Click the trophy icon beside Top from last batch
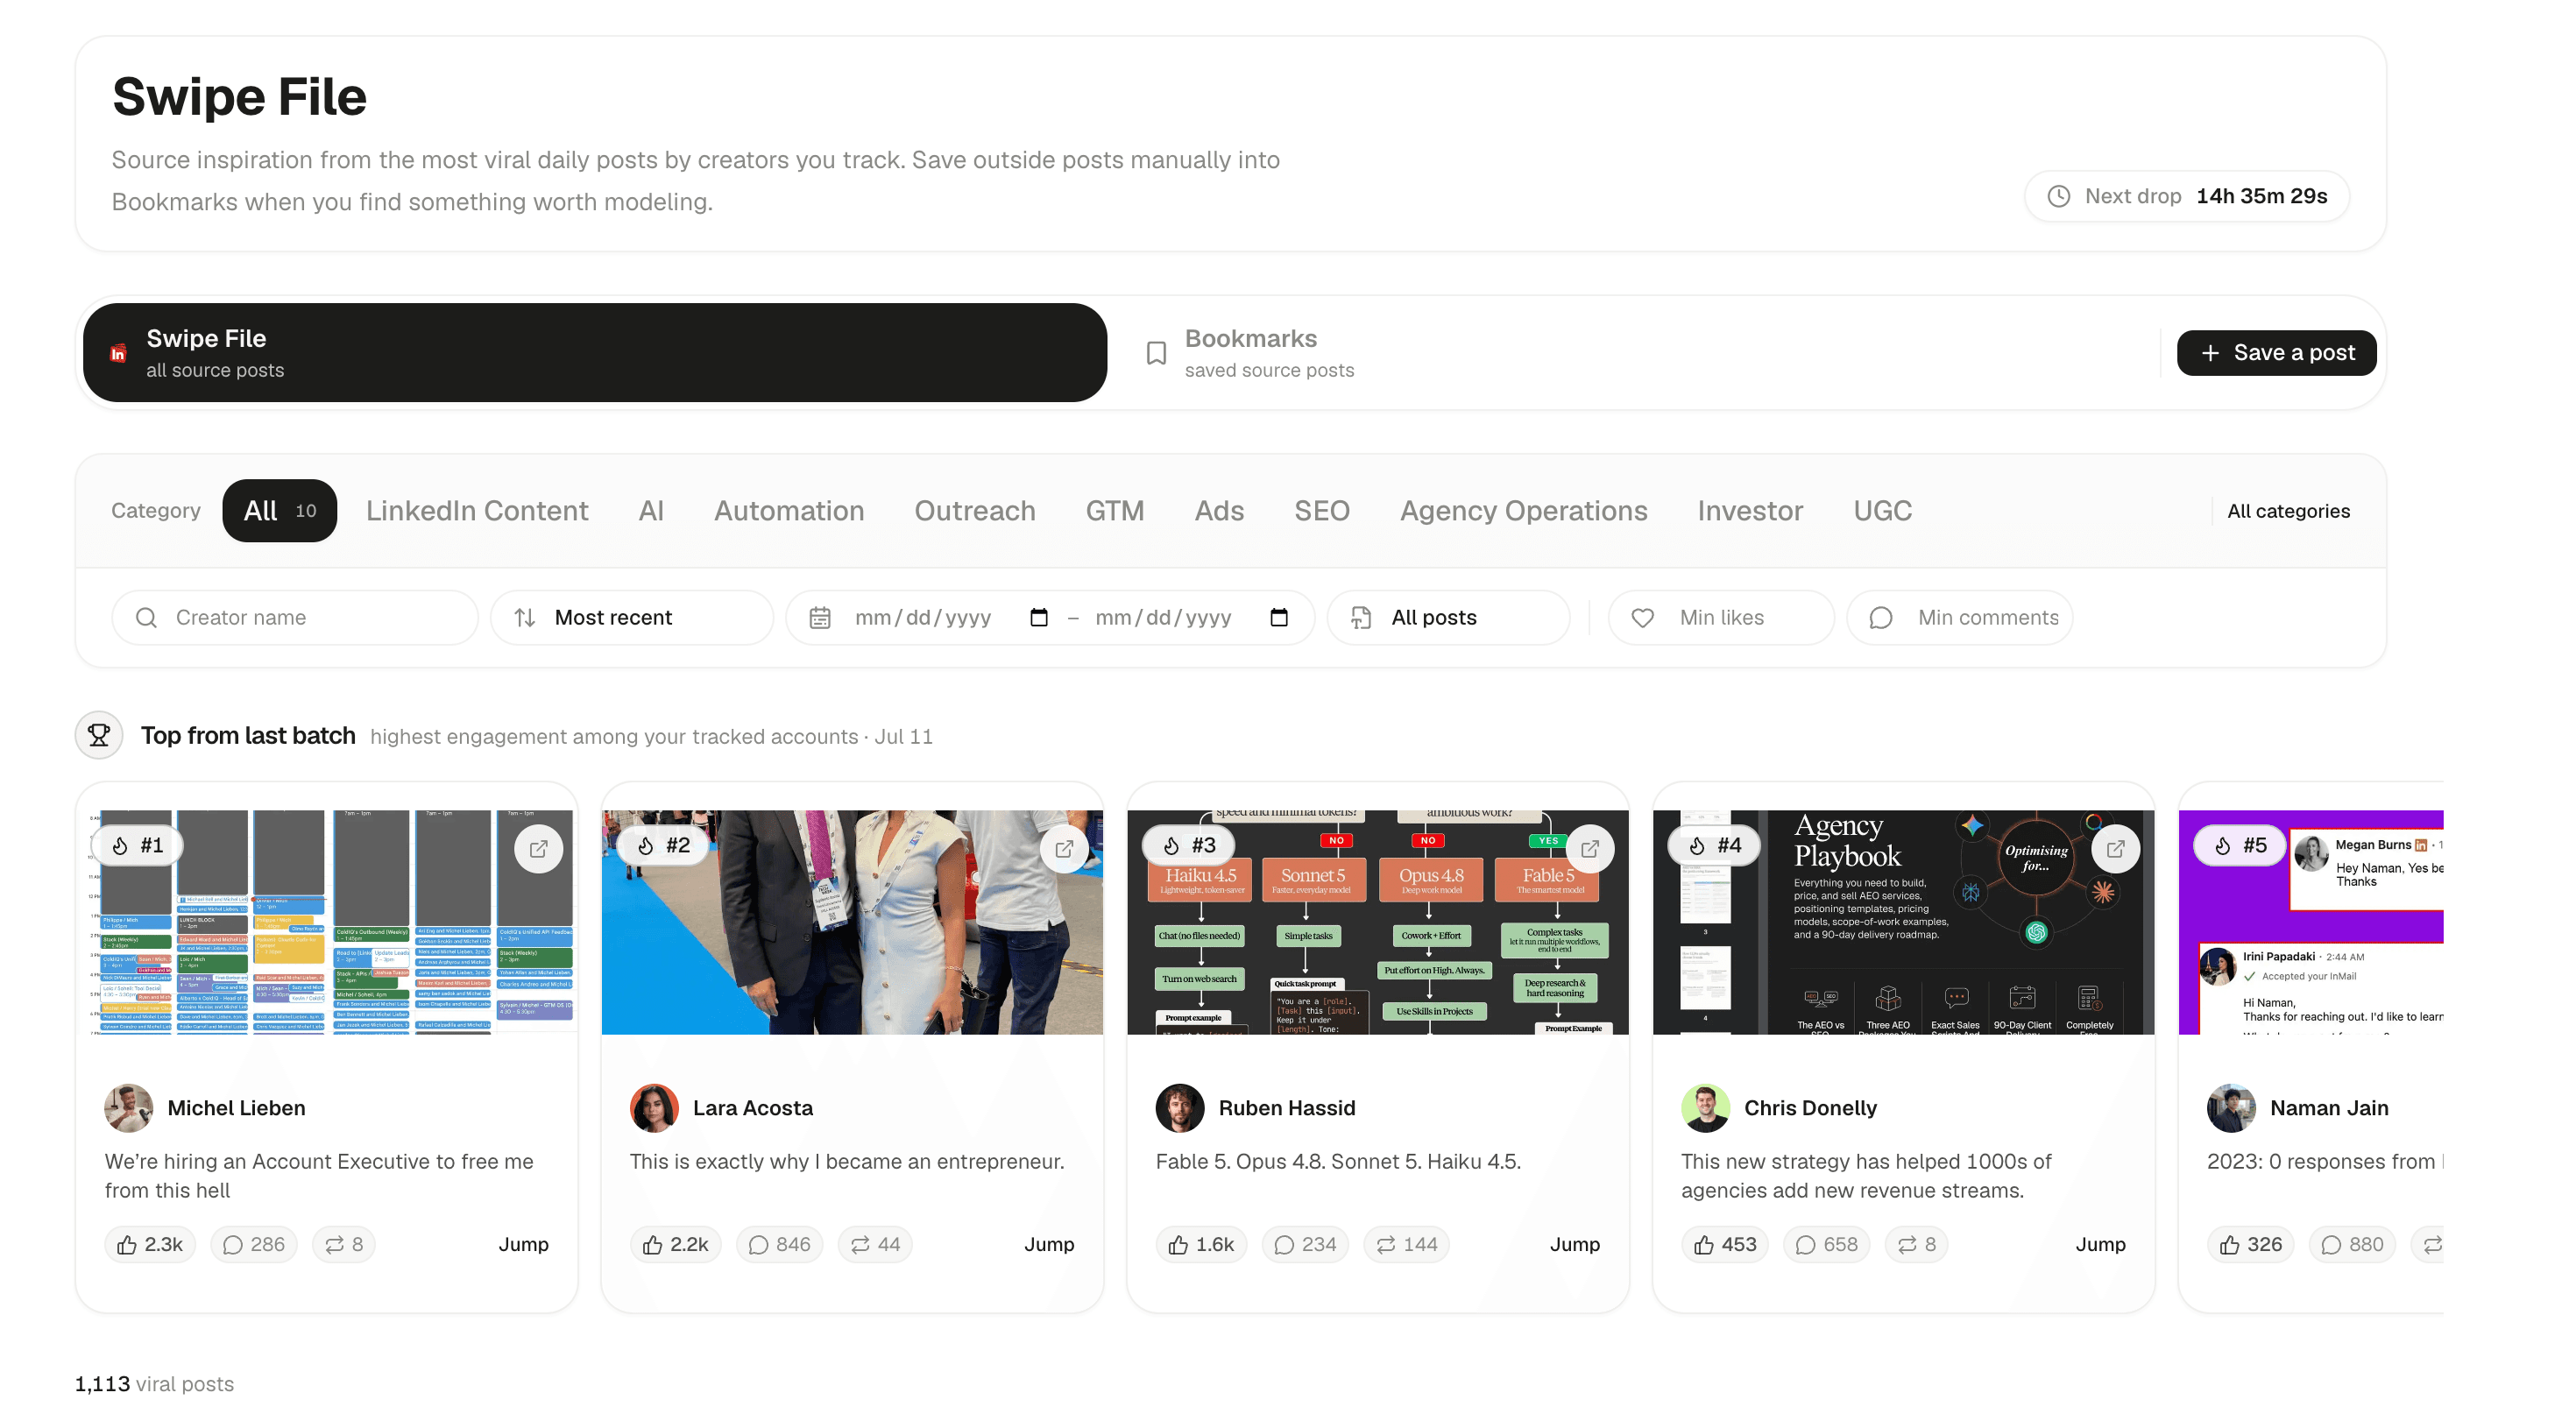Image resolution: width=2576 pixels, height=1421 pixels. [x=99, y=735]
